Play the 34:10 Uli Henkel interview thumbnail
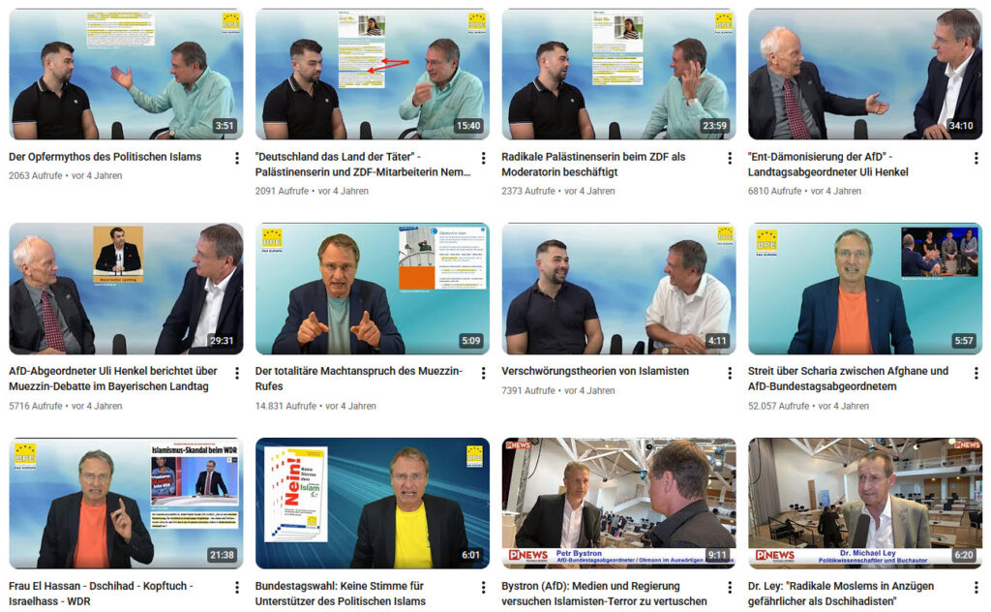The image size is (991, 612). 865,74
